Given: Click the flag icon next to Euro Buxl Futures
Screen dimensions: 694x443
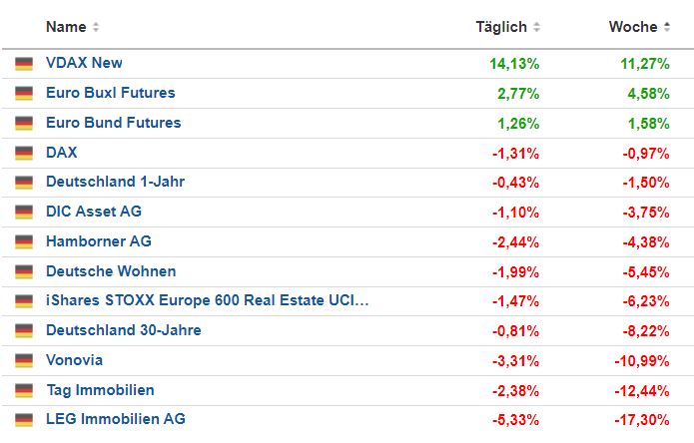Looking at the screenshot, I should point(24,94).
